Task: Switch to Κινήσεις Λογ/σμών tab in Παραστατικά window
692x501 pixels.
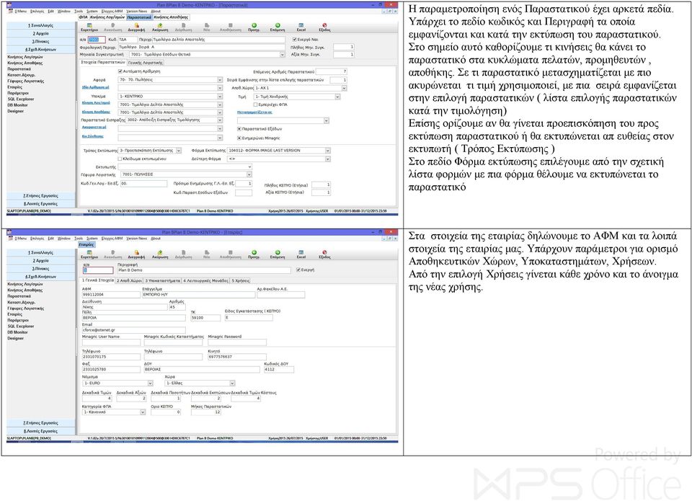Action: (x=107, y=17)
